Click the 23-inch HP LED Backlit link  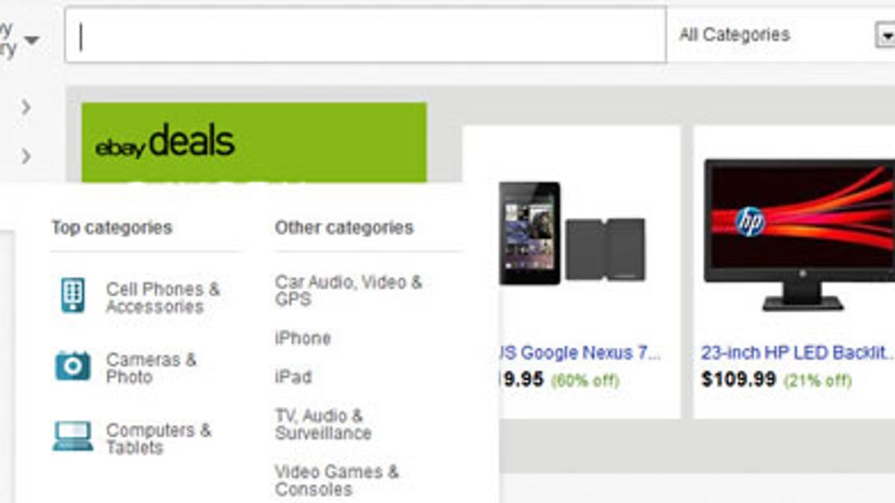point(796,352)
